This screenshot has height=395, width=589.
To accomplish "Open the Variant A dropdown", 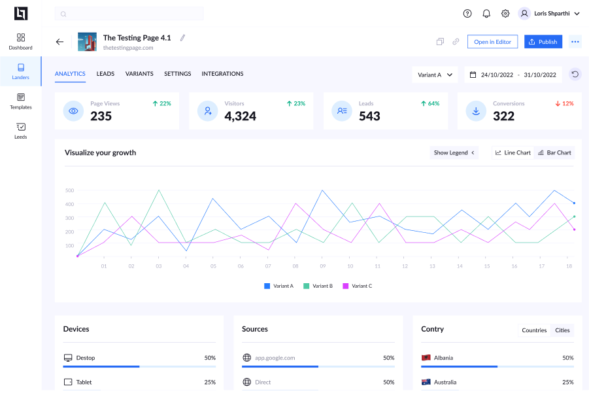I will [435, 75].
